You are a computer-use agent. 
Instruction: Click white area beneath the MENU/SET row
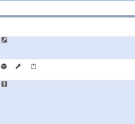click(67, 75)
